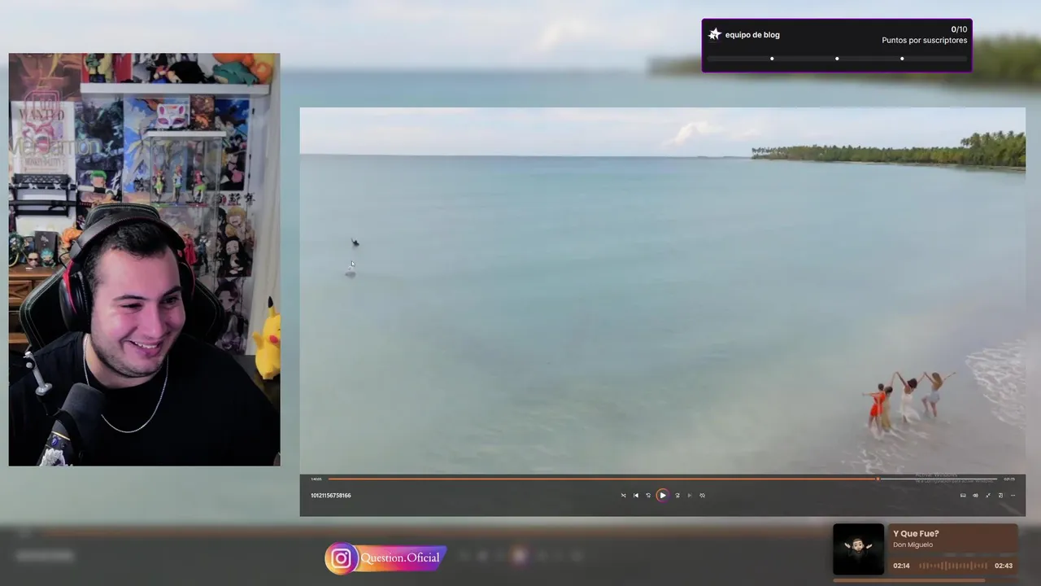Skip backward a few seconds
This screenshot has width=1041, height=586.
[x=648, y=495]
